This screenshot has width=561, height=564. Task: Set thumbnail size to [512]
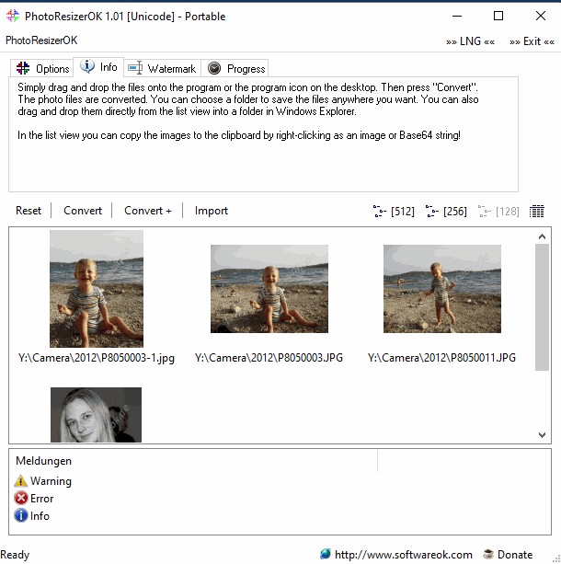point(394,211)
